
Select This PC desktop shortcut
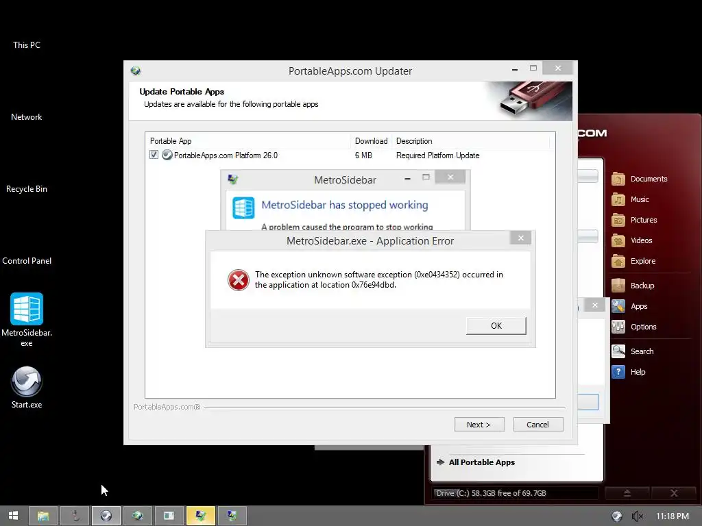click(27, 45)
